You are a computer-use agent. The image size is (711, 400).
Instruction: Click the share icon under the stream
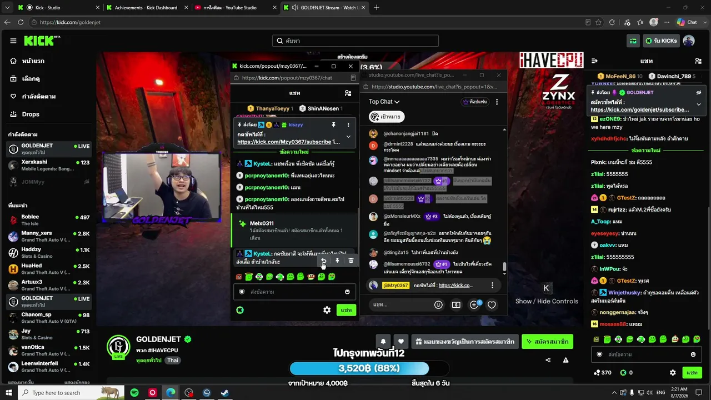[x=548, y=360]
